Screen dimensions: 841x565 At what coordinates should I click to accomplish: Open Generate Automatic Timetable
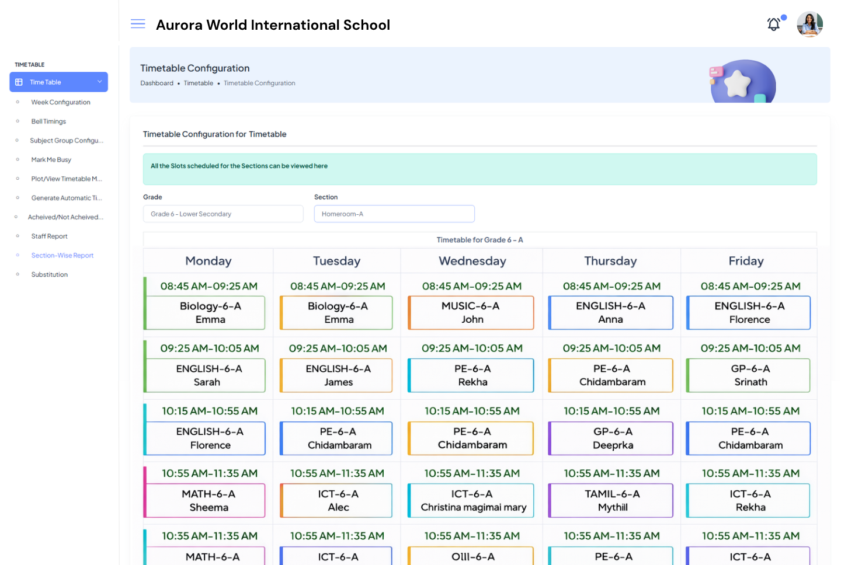pyautogui.click(x=67, y=198)
